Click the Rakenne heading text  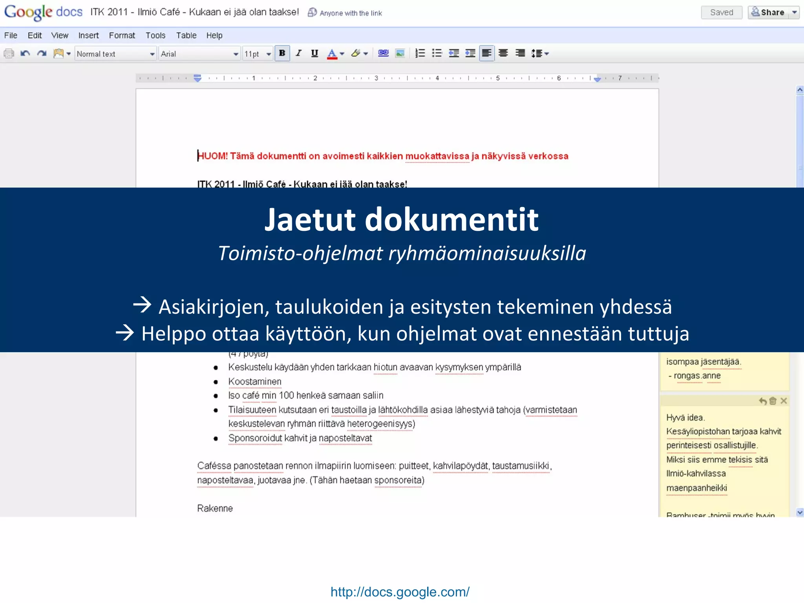[x=215, y=508]
